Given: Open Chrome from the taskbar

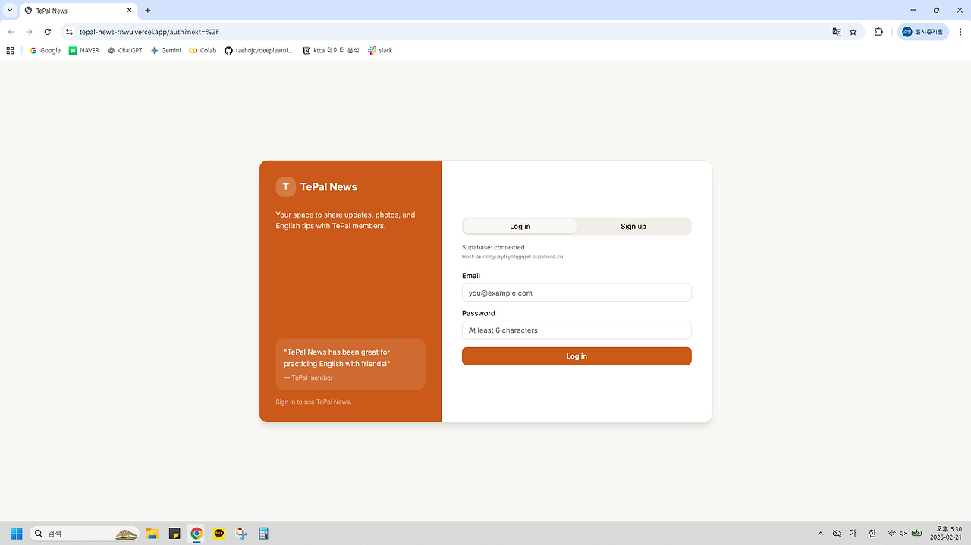Looking at the screenshot, I should coord(196,534).
